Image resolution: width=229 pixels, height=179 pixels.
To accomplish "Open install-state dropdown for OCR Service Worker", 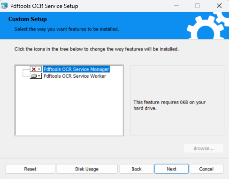I will pyautogui.click(x=36, y=76).
